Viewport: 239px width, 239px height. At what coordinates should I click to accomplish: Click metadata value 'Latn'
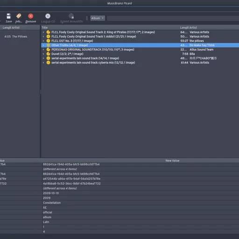point(46,222)
